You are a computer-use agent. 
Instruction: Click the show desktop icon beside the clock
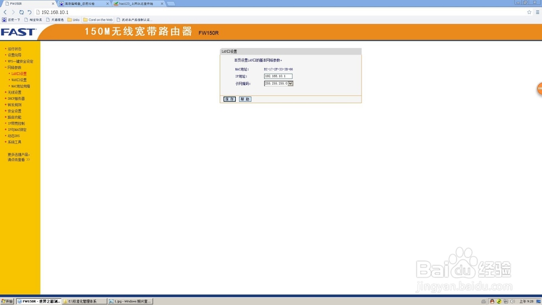coord(538,302)
